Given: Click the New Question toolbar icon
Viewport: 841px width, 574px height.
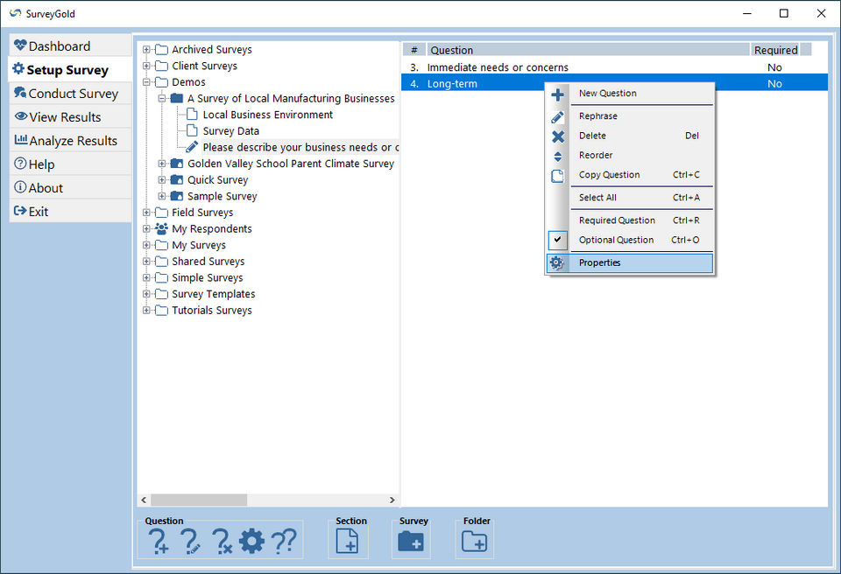Looking at the screenshot, I should click(159, 541).
